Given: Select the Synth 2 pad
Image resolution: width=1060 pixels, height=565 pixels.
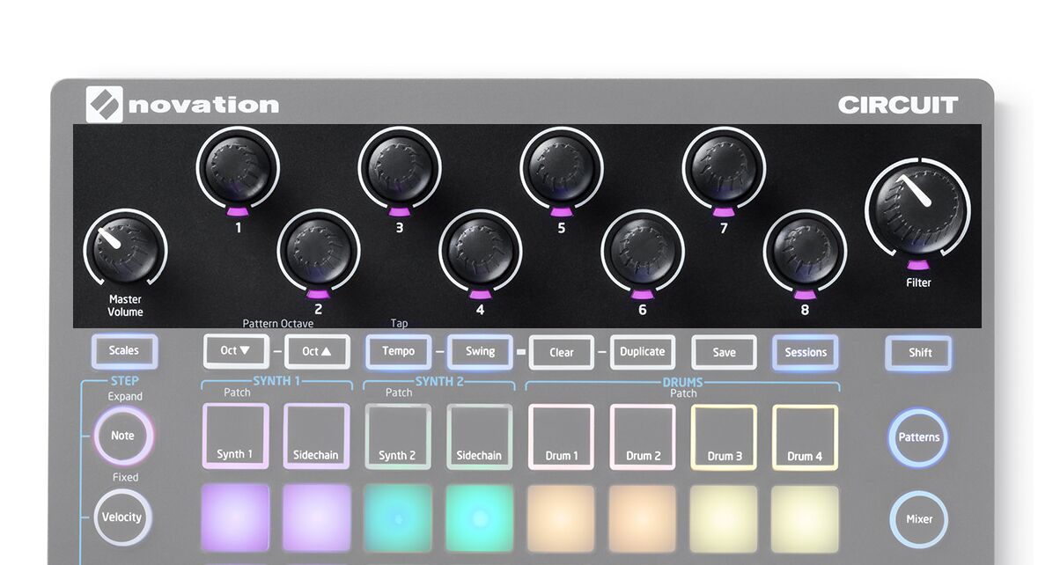Looking at the screenshot, I should [398, 437].
